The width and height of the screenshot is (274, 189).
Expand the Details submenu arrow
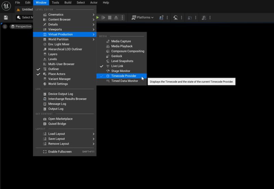coord(94,25)
